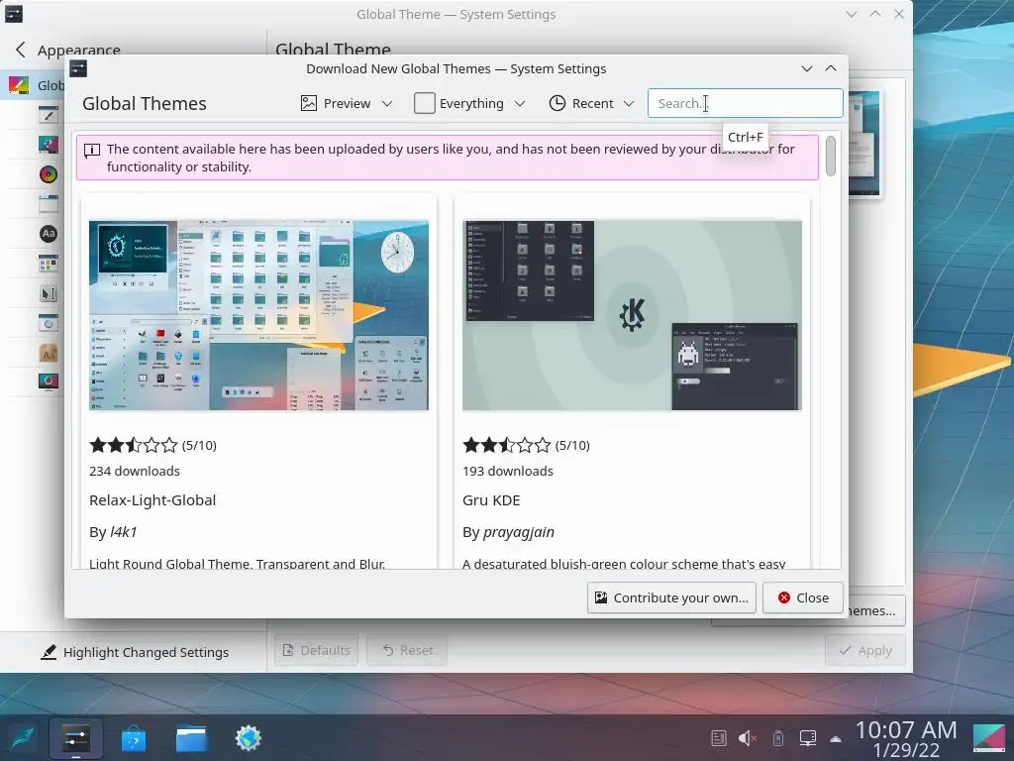Open Dolphin file manager from taskbar
This screenshot has width=1014, height=761.
(x=191, y=738)
